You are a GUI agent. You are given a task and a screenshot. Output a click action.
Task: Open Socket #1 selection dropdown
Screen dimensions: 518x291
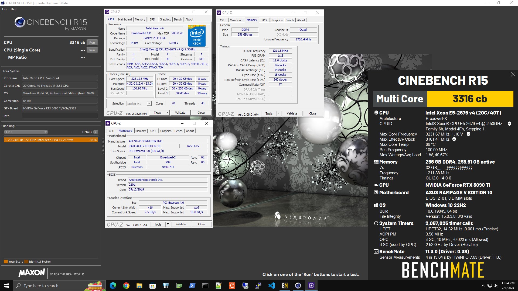tap(139, 104)
